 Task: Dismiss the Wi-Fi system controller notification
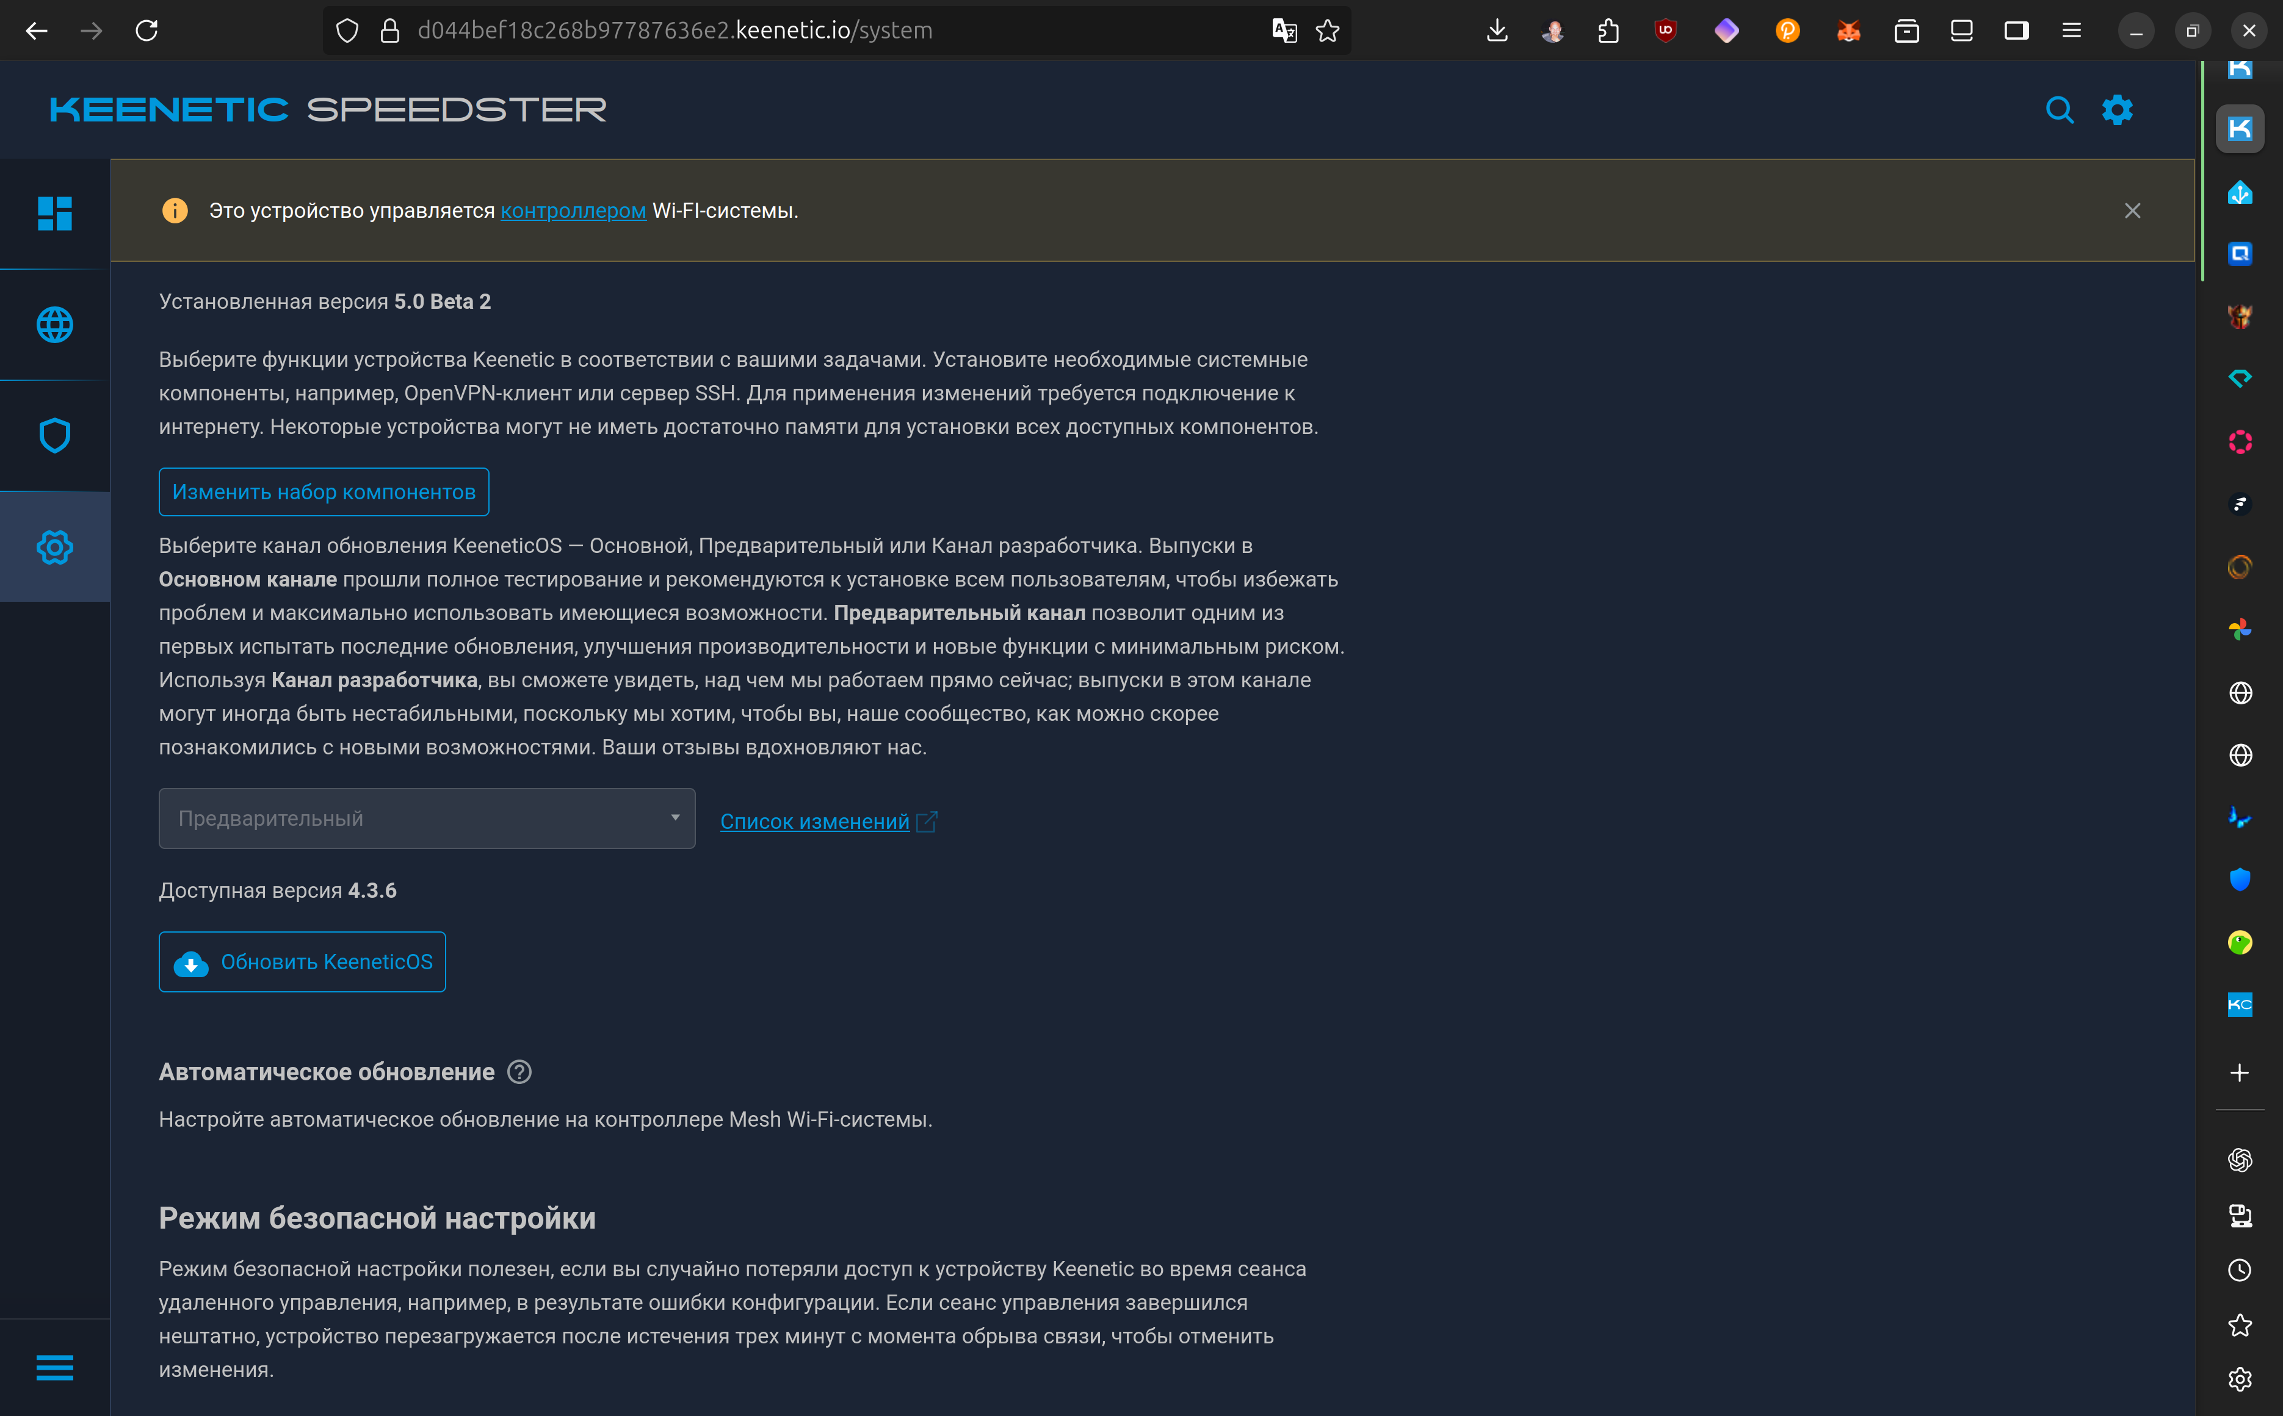point(2132,211)
